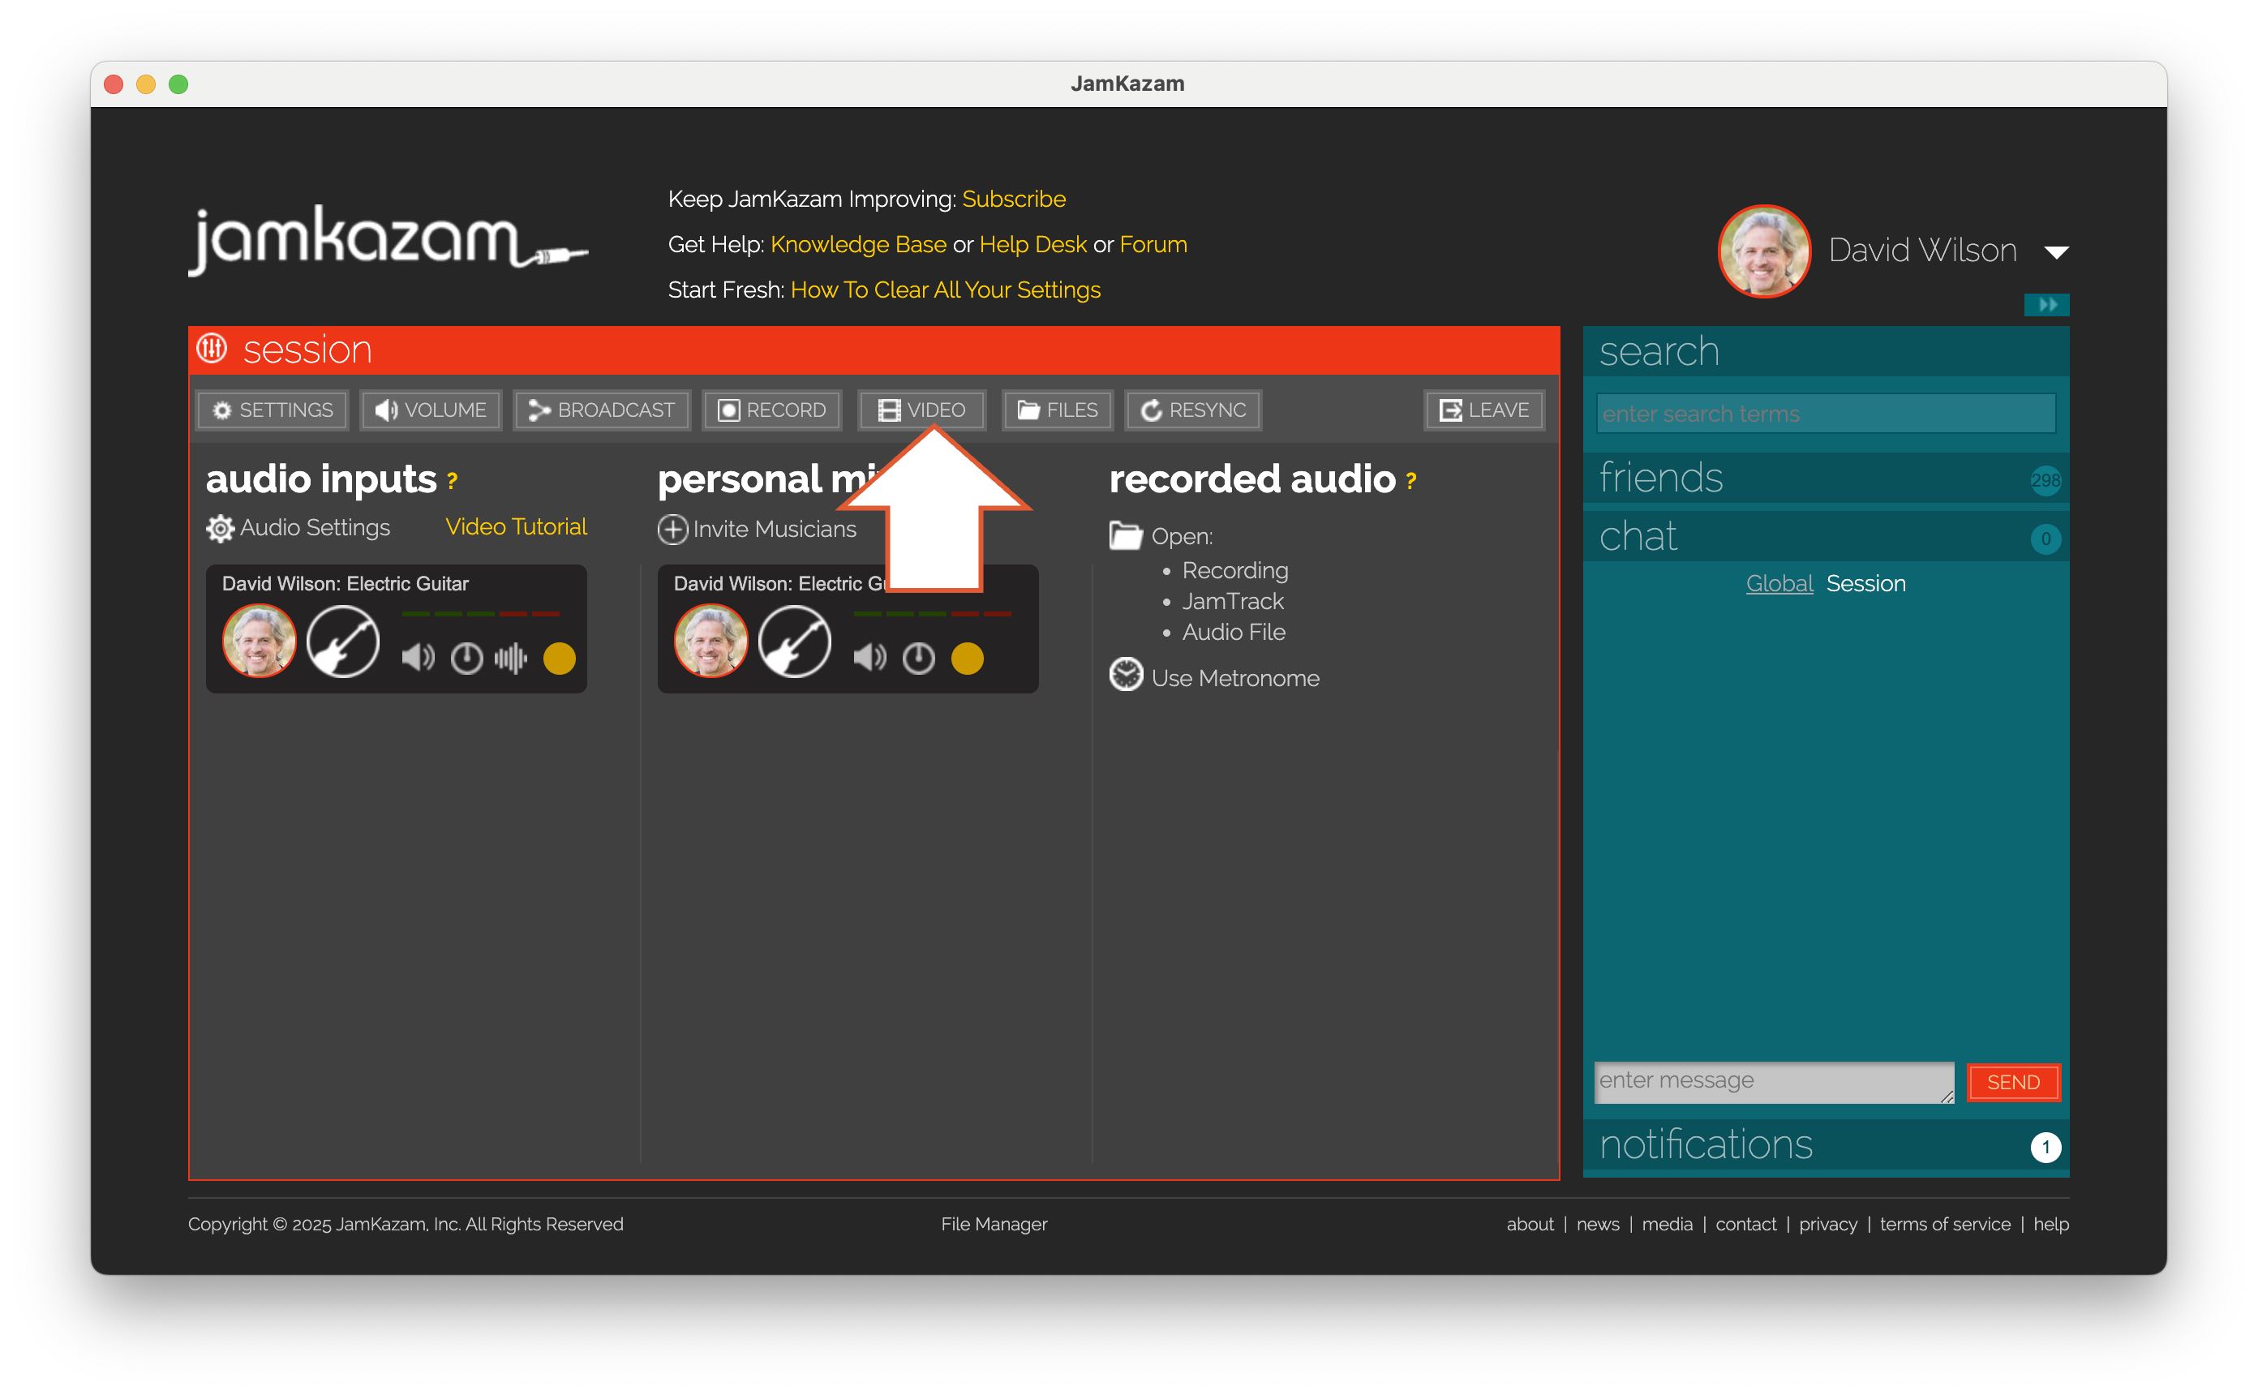Open David Wilson account dropdown arrow
The width and height of the screenshot is (2258, 1395).
click(2056, 252)
